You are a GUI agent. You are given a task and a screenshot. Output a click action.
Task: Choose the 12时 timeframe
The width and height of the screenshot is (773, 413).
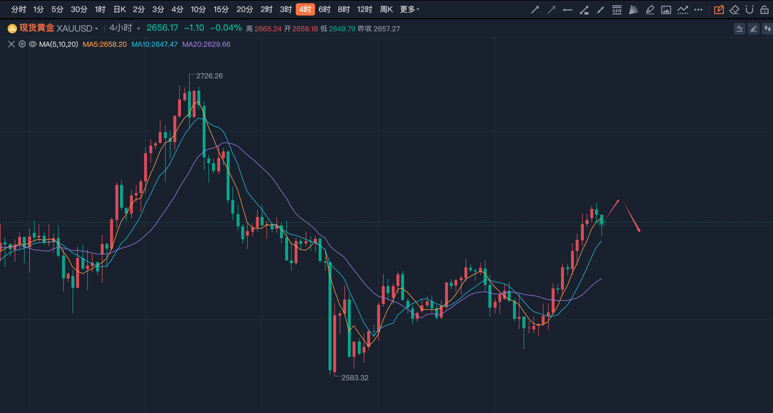point(364,10)
